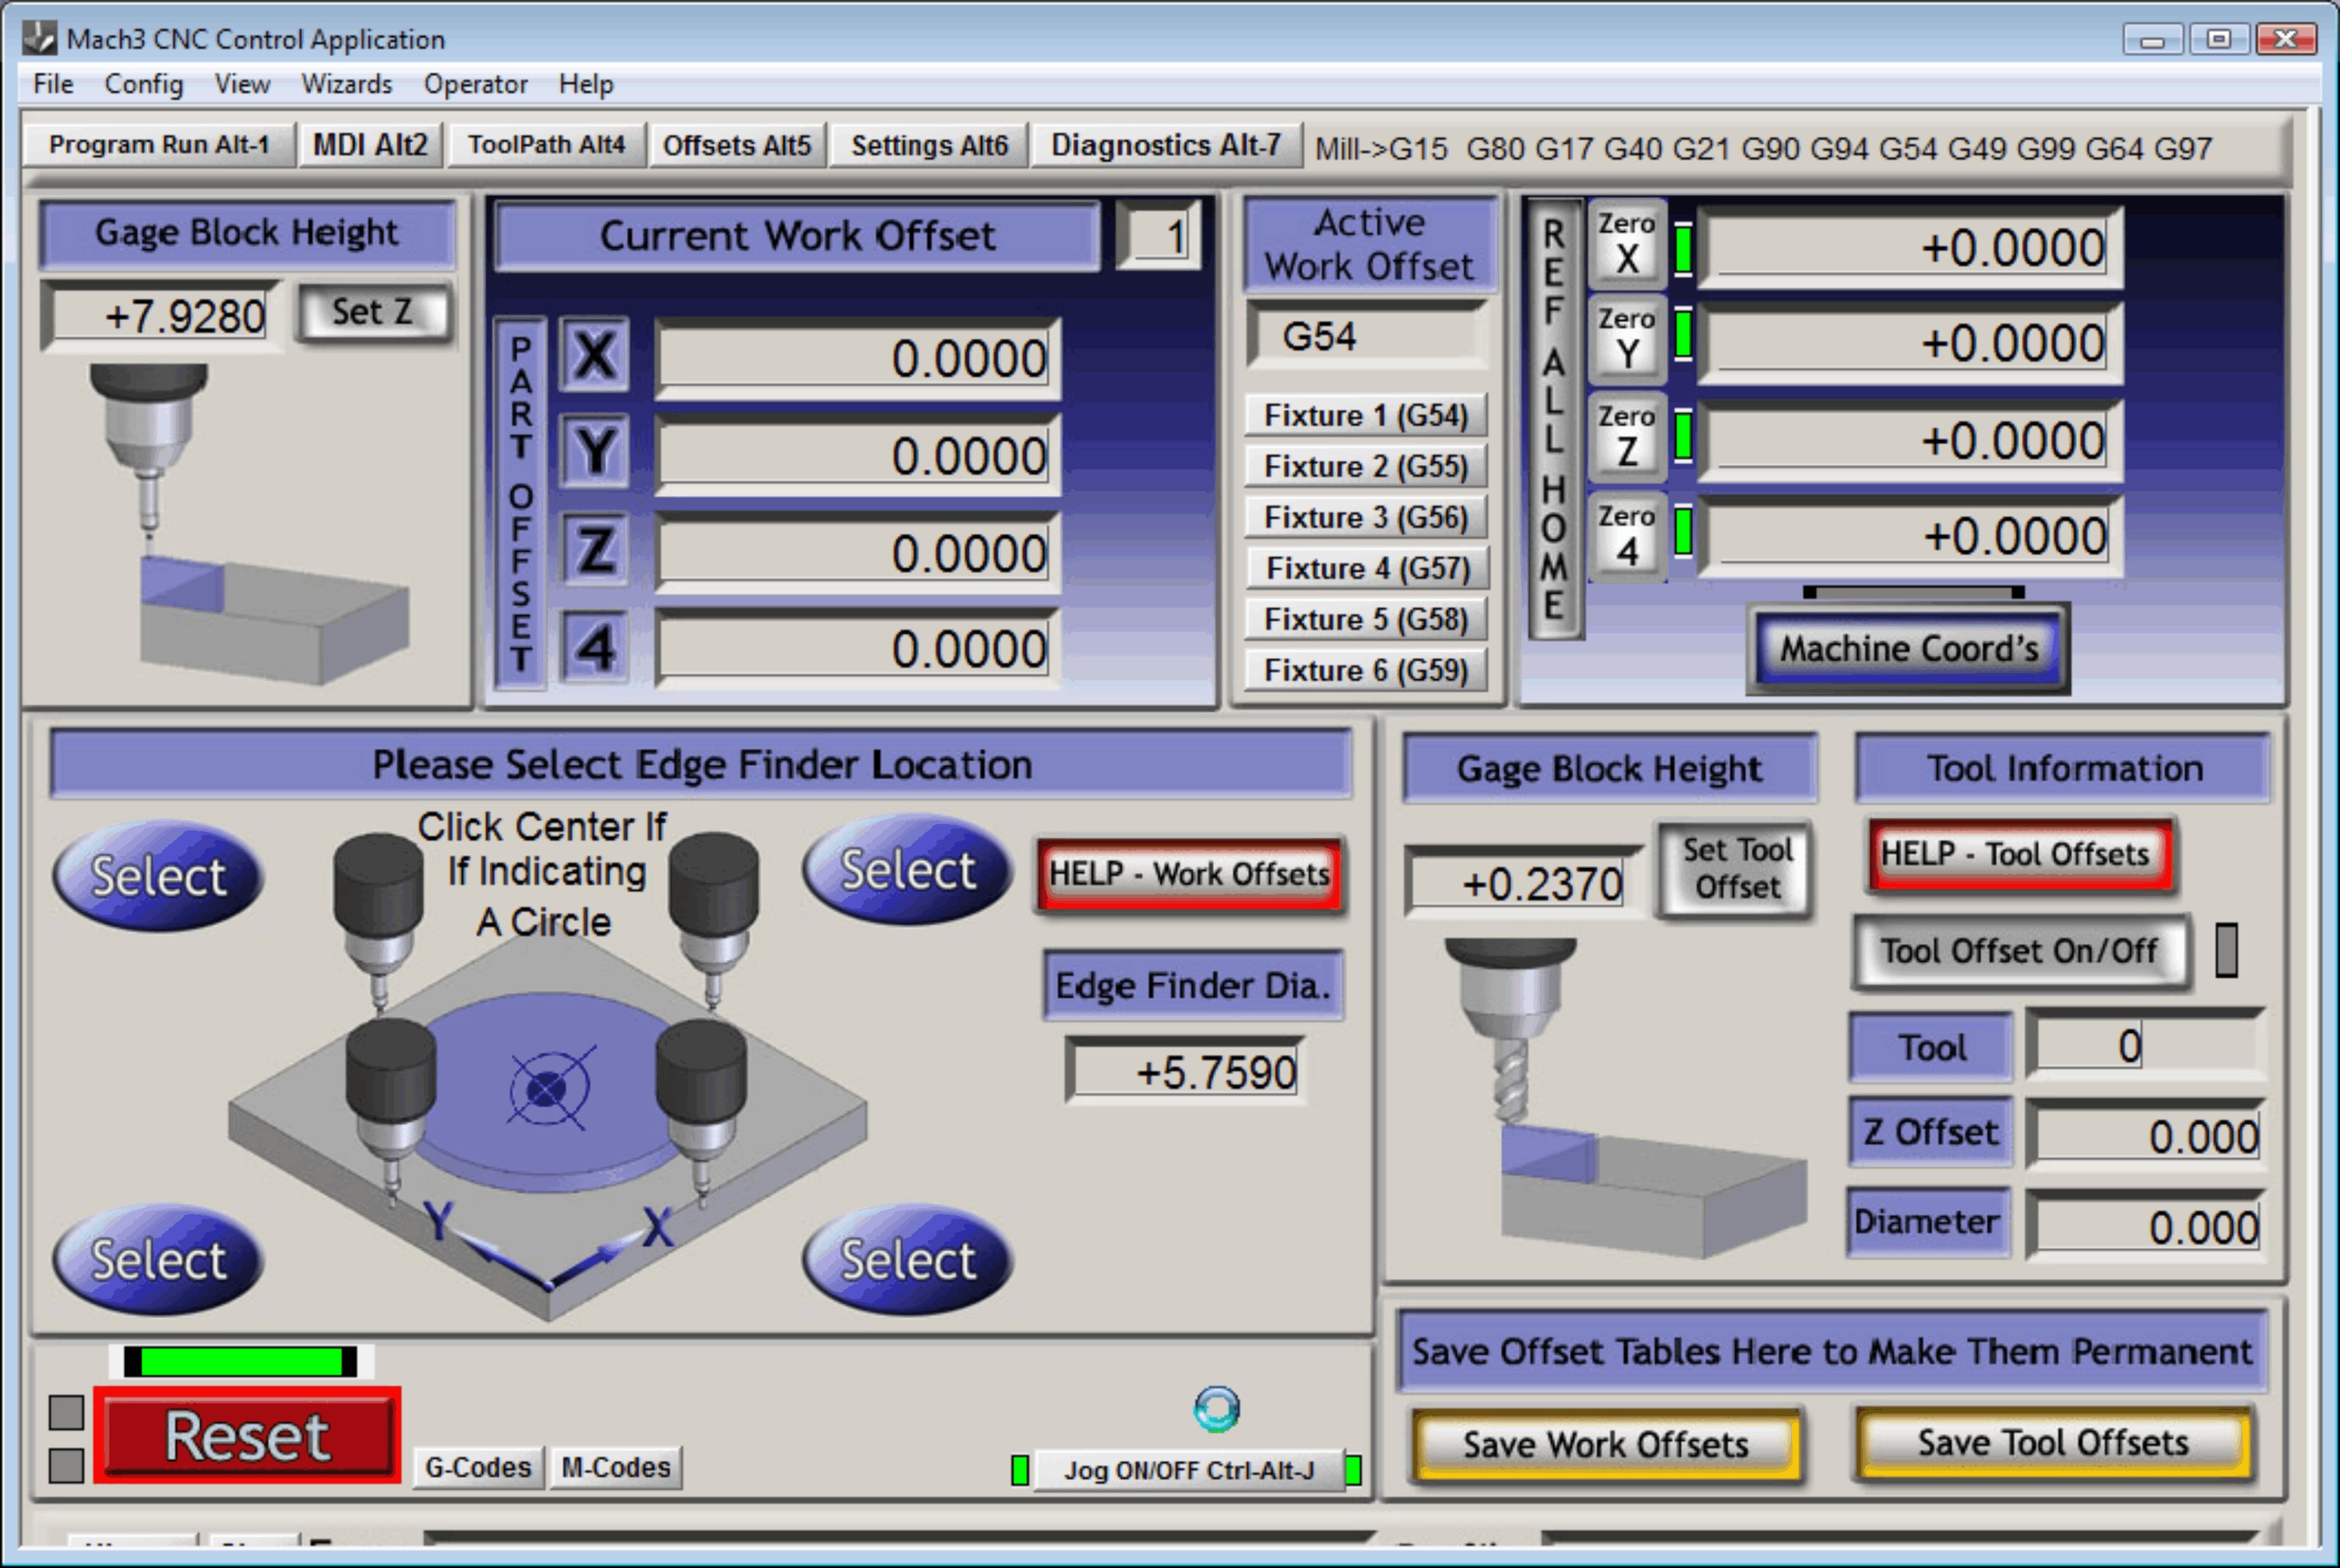The height and width of the screenshot is (1568, 2340).
Task: Click the red Reset button
Action: pyautogui.click(x=247, y=1436)
